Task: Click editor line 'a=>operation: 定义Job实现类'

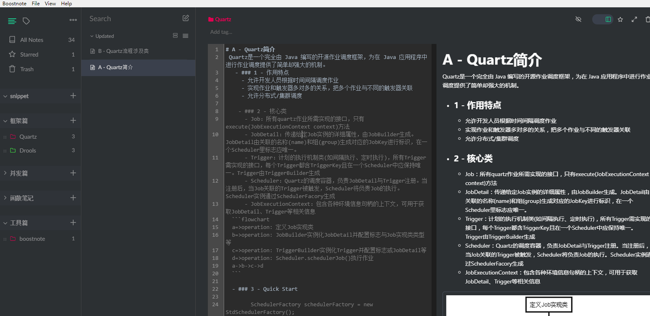Action: pyautogui.click(x=273, y=227)
